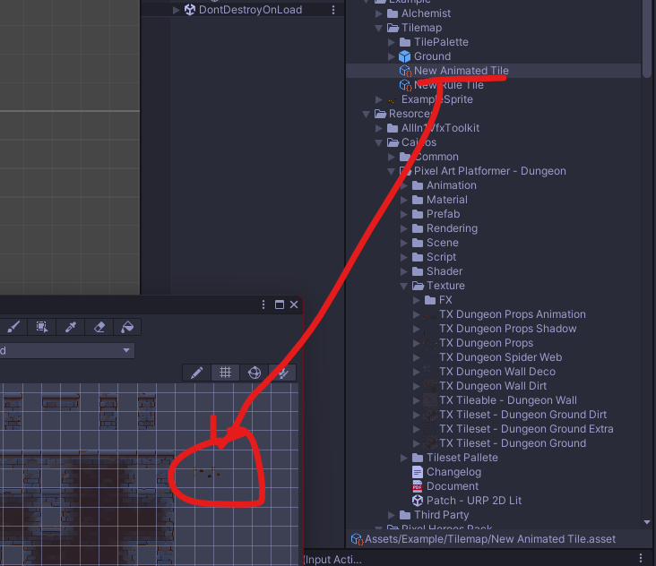Click the AllIn1VfxToolkit folder icon
The image size is (656, 566).
[393, 128]
